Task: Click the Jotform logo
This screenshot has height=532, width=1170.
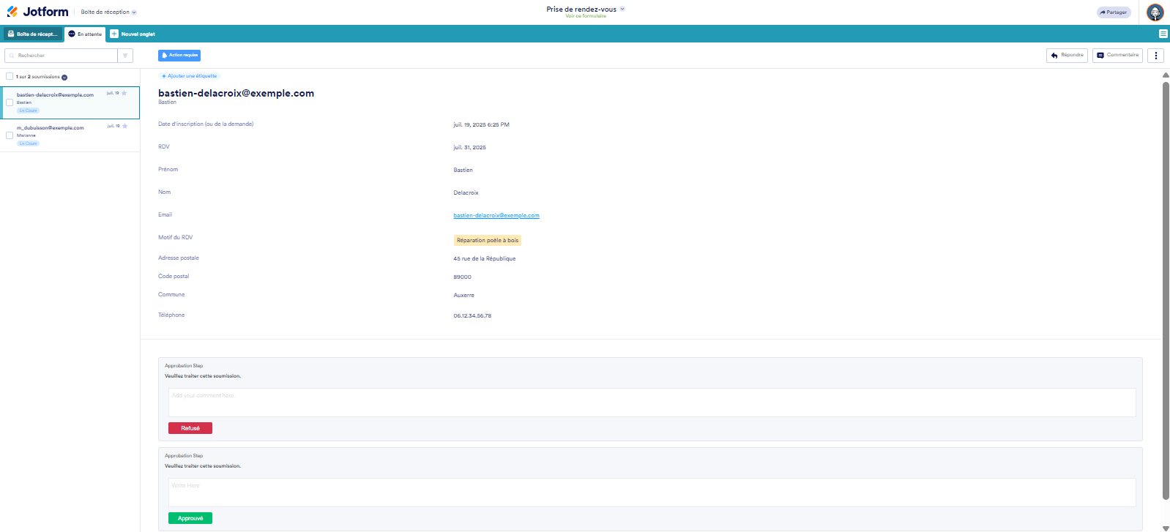Action: [38, 12]
